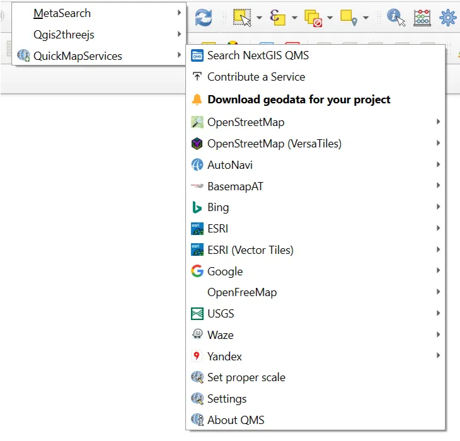The image size is (460, 441).
Task: Expand the Google submenu arrow
Action: [x=439, y=270]
